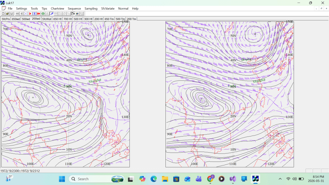329x185 pixels.
Task: Toggle the blue feather wind icon
Action: pyautogui.click(x=52, y=13)
